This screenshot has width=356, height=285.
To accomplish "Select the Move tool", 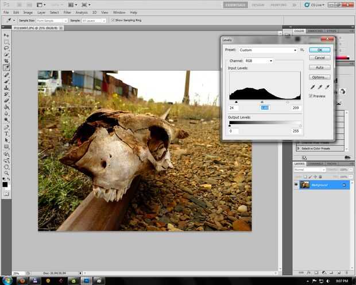I will [x=6, y=36].
